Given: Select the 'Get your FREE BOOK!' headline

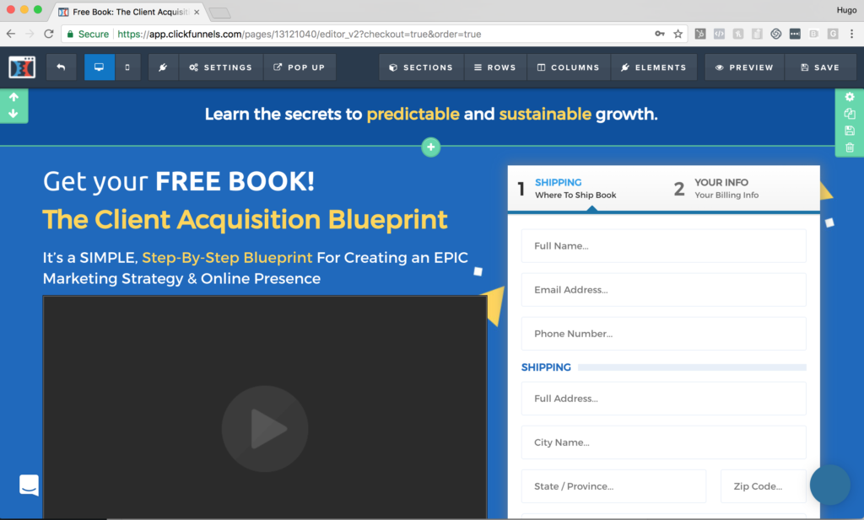Looking at the screenshot, I should (x=179, y=181).
